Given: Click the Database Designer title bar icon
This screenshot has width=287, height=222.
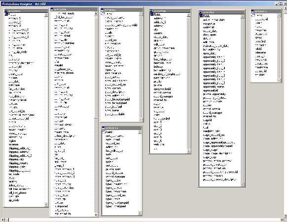Looking at the screenshot, I should (x=3, y=3).
